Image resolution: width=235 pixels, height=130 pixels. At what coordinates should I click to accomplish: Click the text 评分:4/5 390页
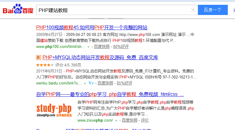(68, 65)
